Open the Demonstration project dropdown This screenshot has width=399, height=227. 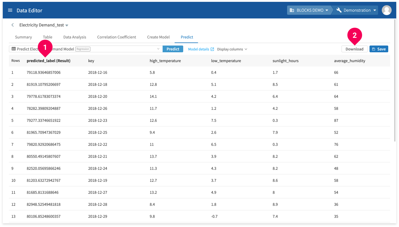coord(357,10)
